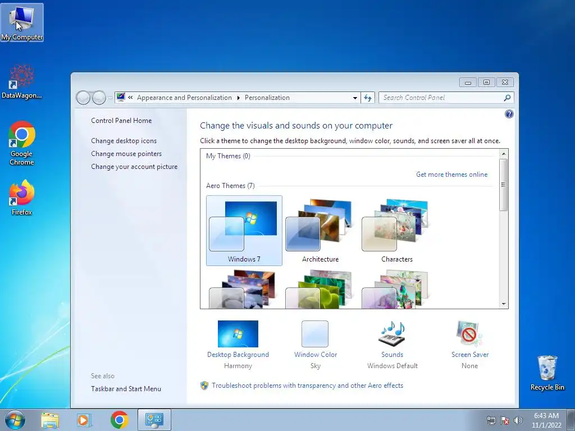
Task: Select the Recycle Bin icon
Action: coord(547,373)
